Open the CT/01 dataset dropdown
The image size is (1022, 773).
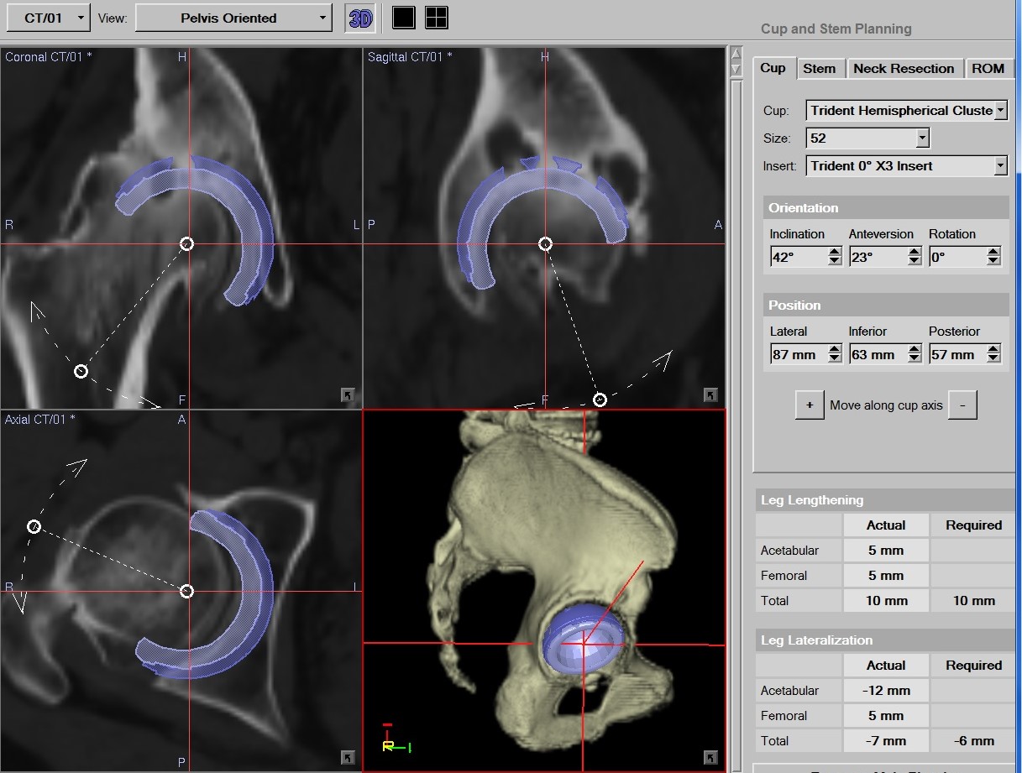(x=55, y=18)
